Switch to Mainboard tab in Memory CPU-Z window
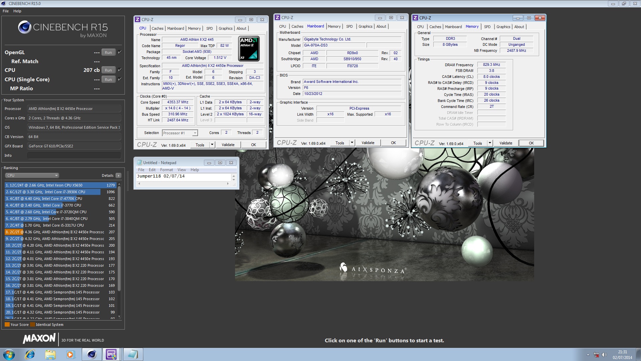This screenshot has height=361, width=641. [x=453, y=27]
